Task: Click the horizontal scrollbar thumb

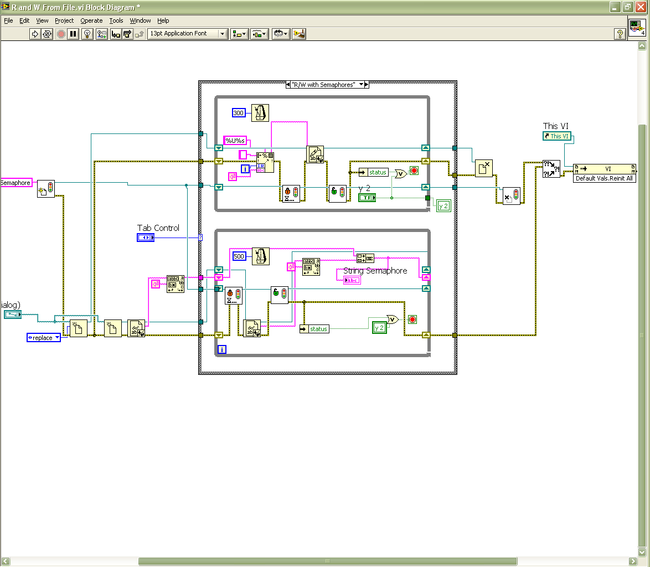Action: (327, 561)
